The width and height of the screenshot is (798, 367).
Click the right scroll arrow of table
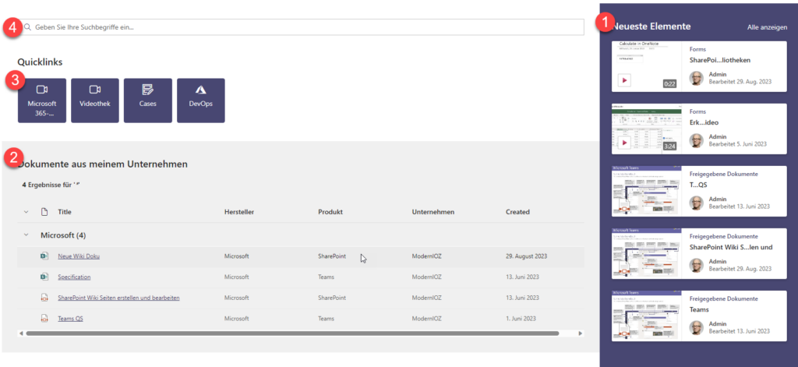pyautogui.click(x=581, y=333)
